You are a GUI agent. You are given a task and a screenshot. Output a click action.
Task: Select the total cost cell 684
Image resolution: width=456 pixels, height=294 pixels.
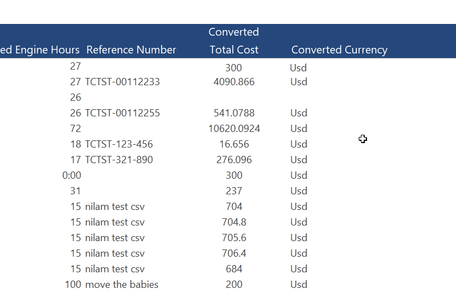(234, 269)
